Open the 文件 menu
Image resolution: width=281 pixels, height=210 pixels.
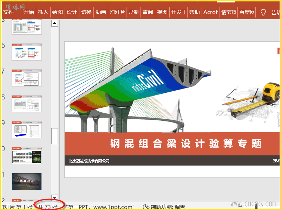tap(8, 12)
